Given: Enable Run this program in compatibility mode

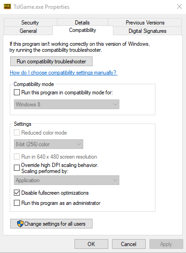Looking at the screenshot, I should click(17, 93).
